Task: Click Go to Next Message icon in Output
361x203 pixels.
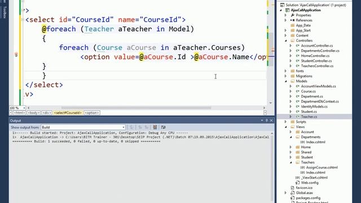Action: pos(147,127)
